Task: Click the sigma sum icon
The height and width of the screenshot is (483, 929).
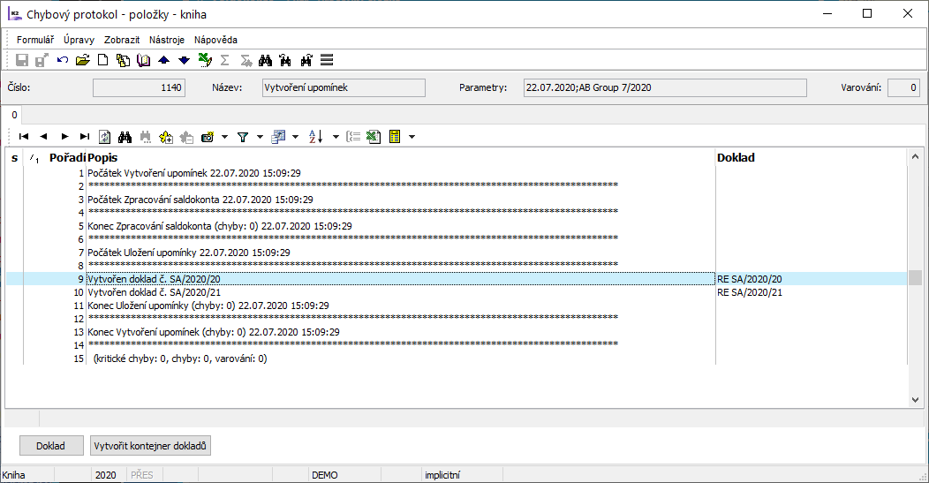Action: tap(224, 60)
